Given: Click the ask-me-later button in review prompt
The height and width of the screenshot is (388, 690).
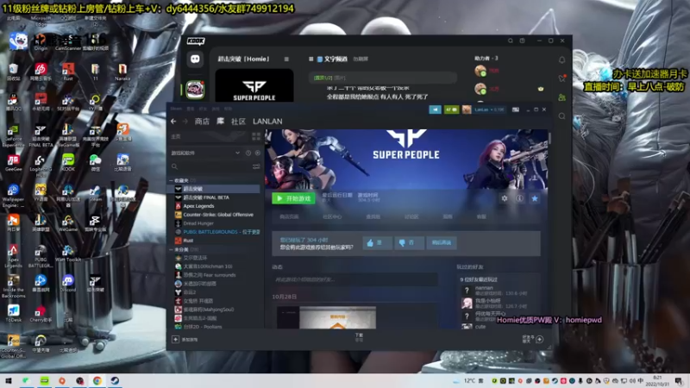Looking at the screenshot, I should click(442, 243).
